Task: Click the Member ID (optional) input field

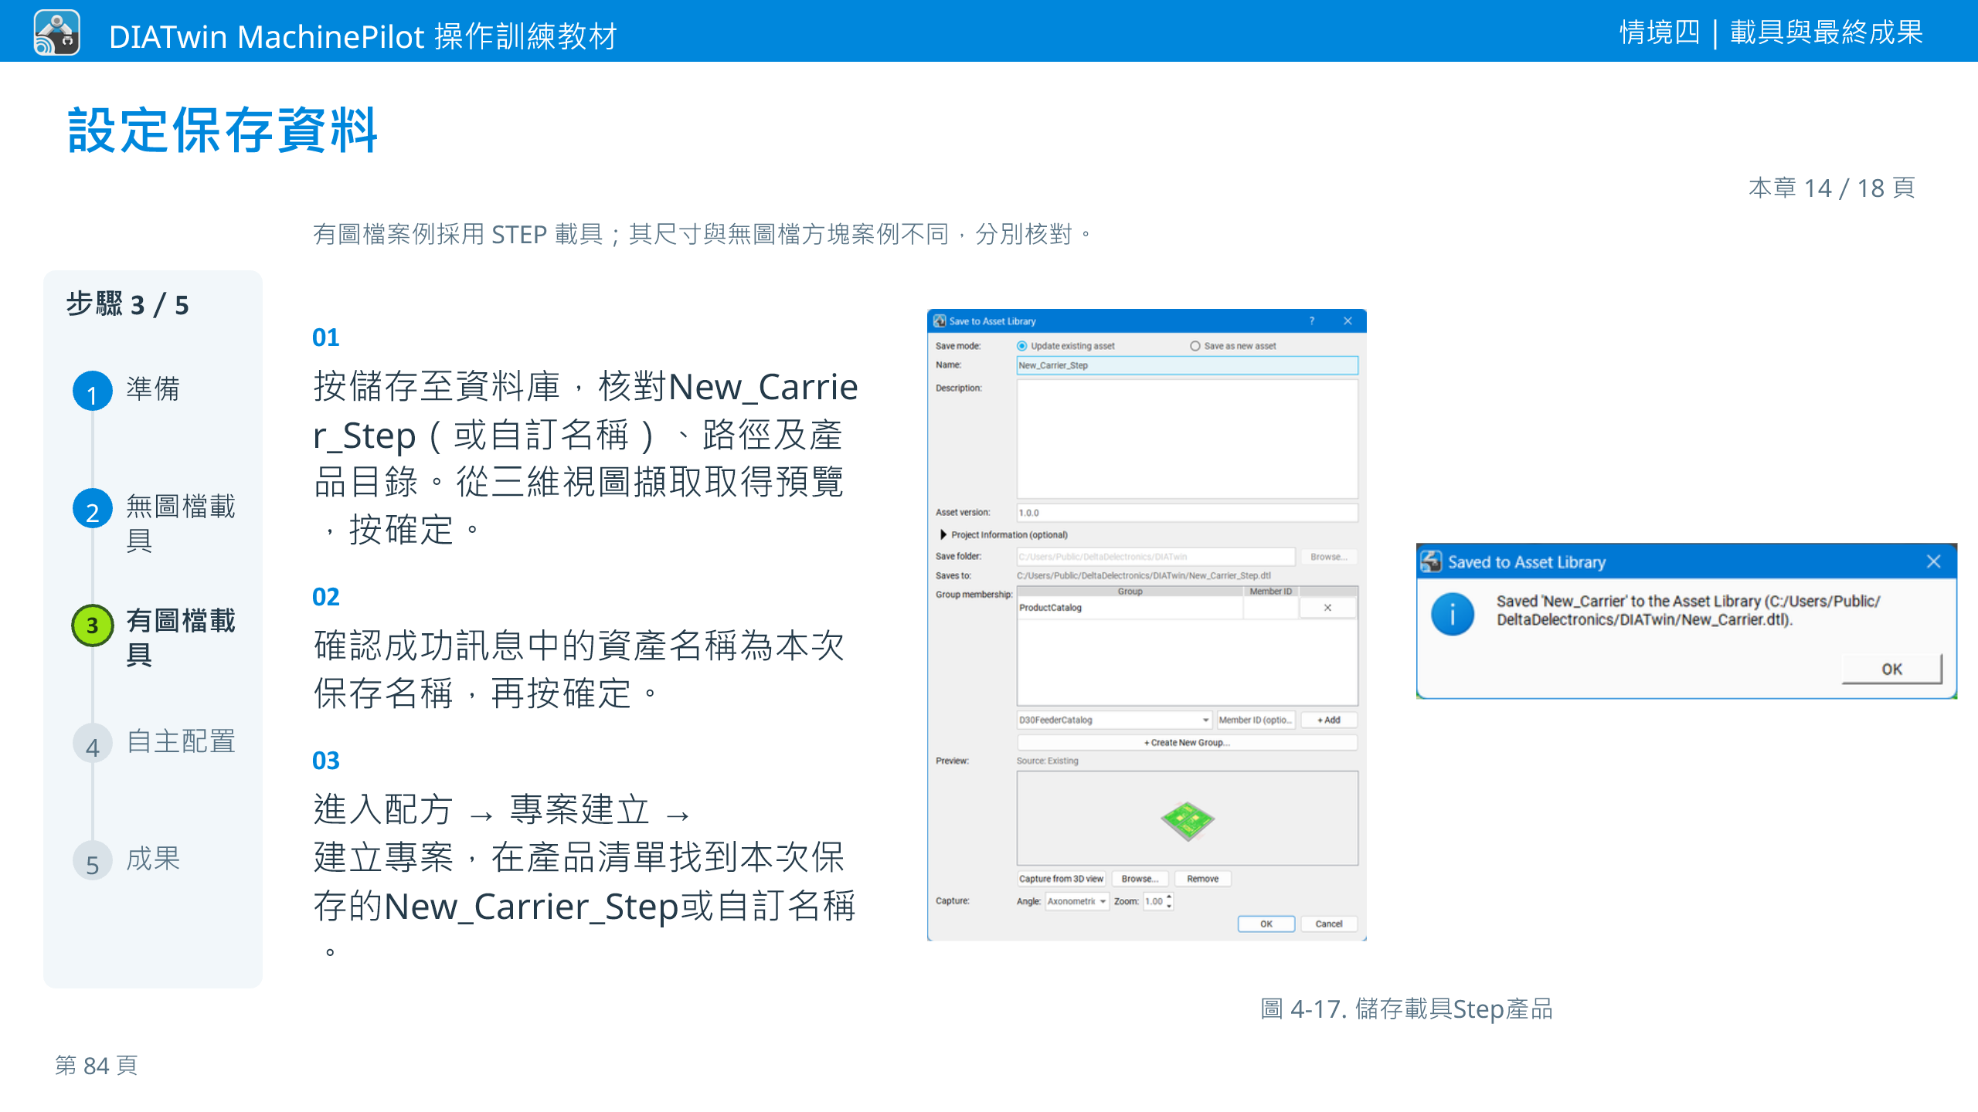Action: [1256, 720]
